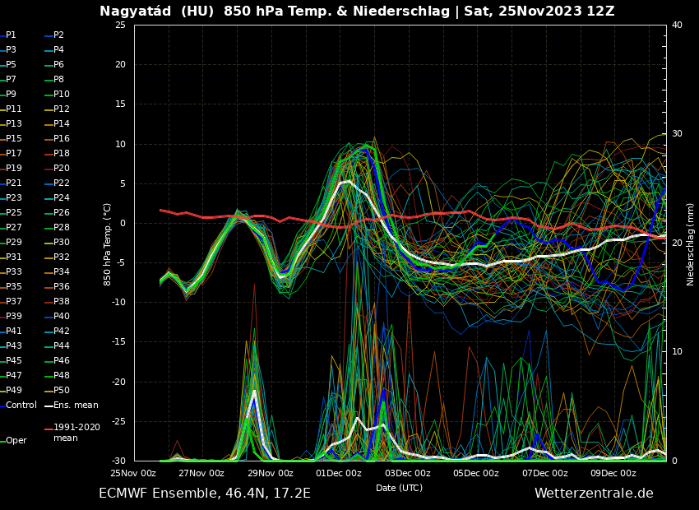Click the 05Dec 00z date tick label

pos(475,473)
